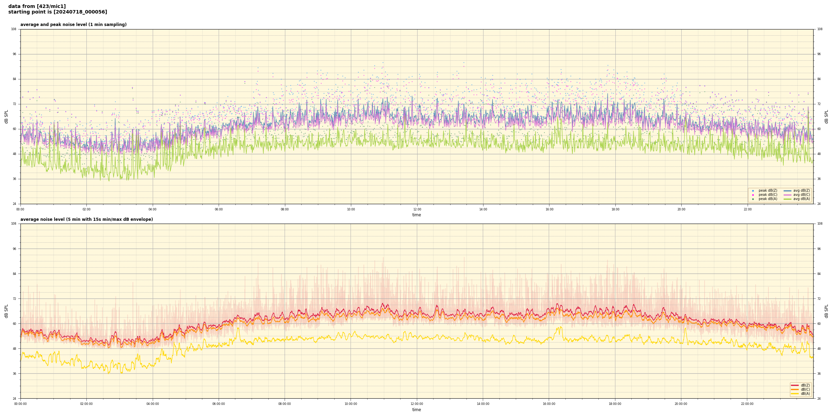Click the 'data from [423/mic1]' header text
This screenshot has height=416, width=833.
[x=37, y=6]
